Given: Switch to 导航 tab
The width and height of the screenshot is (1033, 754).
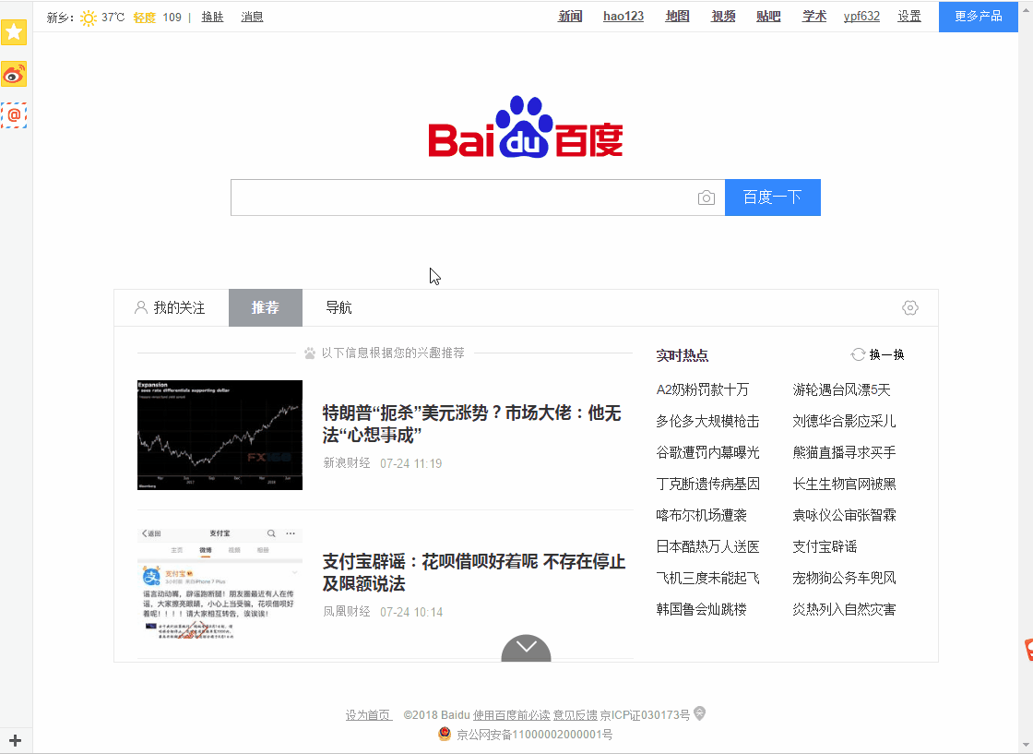Looking at the screenshot, I should (338, 308).
